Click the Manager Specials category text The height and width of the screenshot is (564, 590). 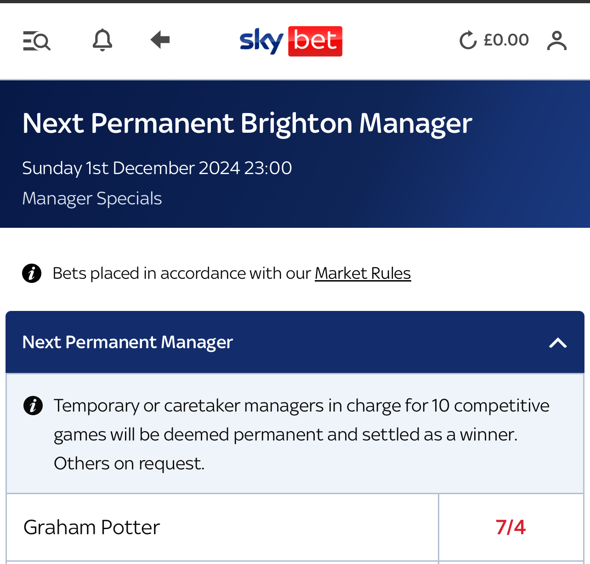click(92, 198)
